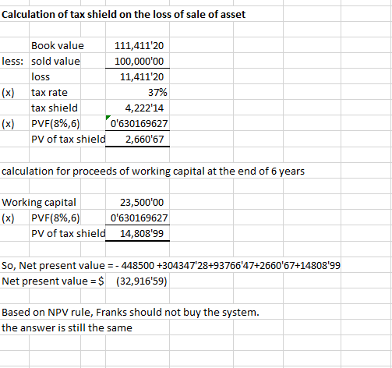
Task: Click 'PV of tax shield' label beside 2,660'67
Action: [x=69, y=140]
